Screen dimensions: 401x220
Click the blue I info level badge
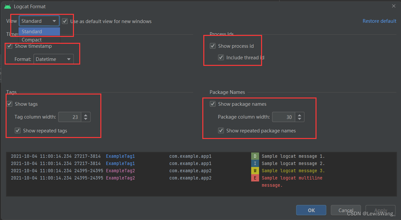[255, 163]
